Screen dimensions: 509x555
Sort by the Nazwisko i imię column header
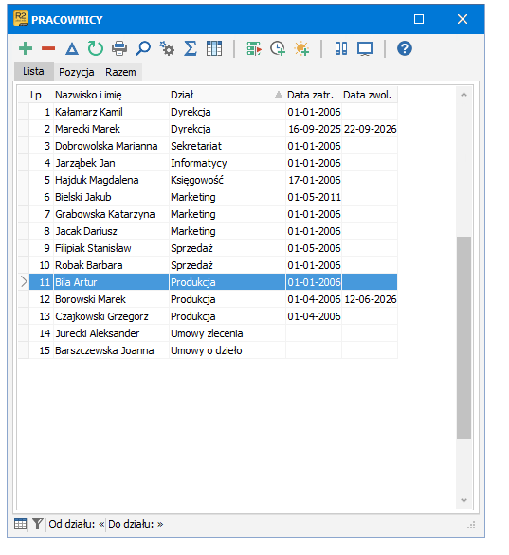pos(111,95)
